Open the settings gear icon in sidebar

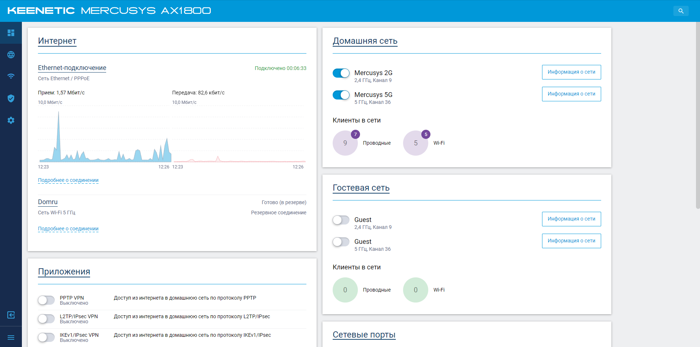pyautogui.click(x=11, y=120)
